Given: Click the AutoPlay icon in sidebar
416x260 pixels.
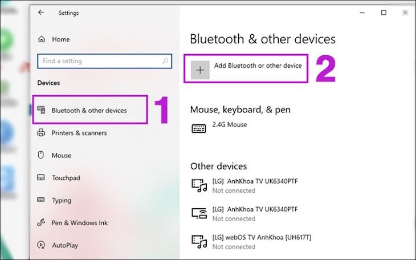Looking at the screenshot, I should (41, 245).
